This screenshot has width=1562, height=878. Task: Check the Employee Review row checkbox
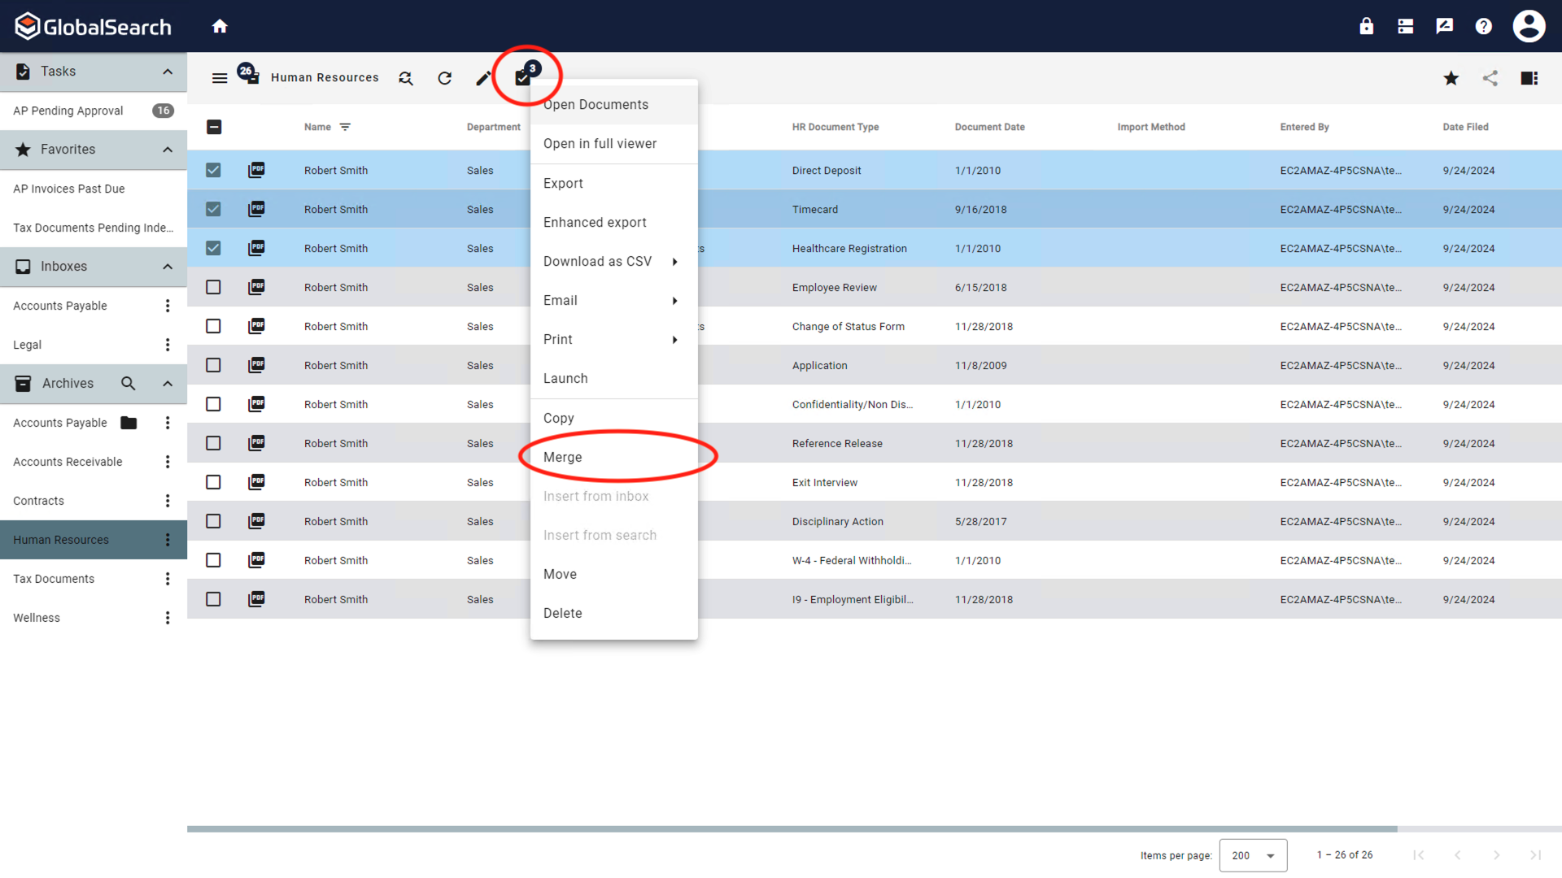point(213,287)
